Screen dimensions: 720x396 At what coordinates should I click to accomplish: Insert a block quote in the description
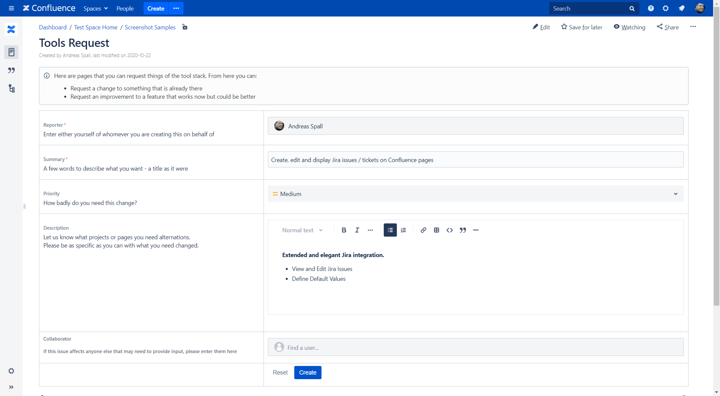coord(463,230)
